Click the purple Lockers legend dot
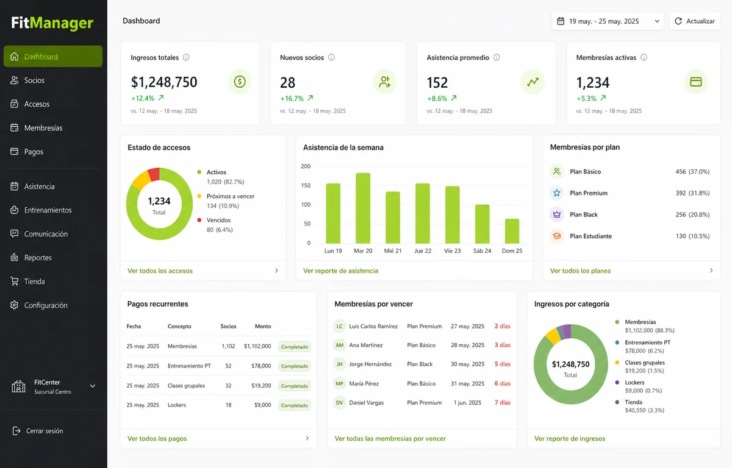732x468 pixels. tap(617, 383)
